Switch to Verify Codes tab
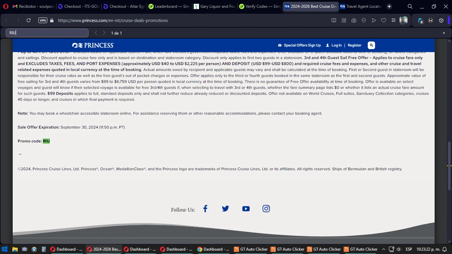 pyautogui.click(x=260, y=6)
